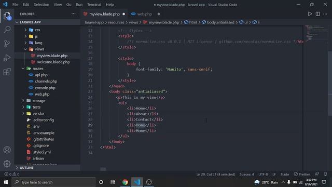Switch to myview.blade.php editor tab
Viewport: 332px width, 187px height.
[x=104, y=14]
